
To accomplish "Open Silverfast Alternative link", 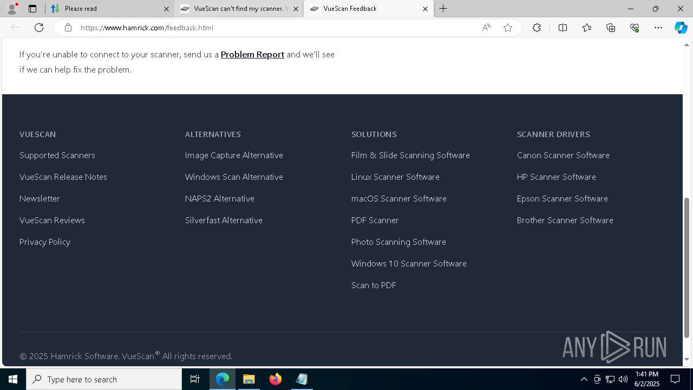I will [224, 220].
